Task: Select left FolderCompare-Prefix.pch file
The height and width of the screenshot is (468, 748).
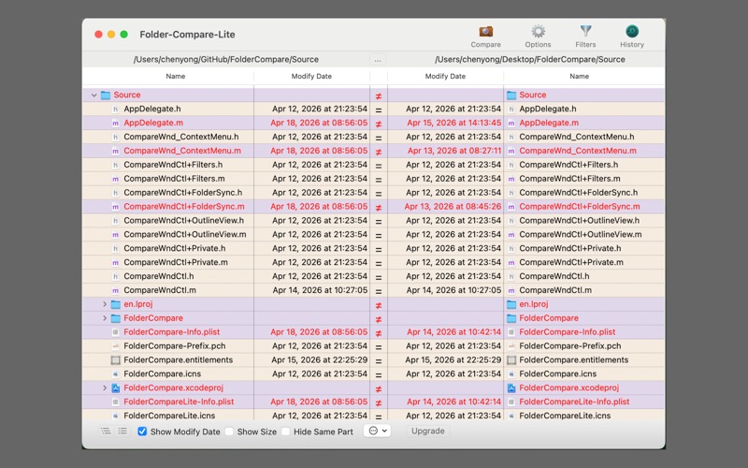Action: tap(175, 345)
